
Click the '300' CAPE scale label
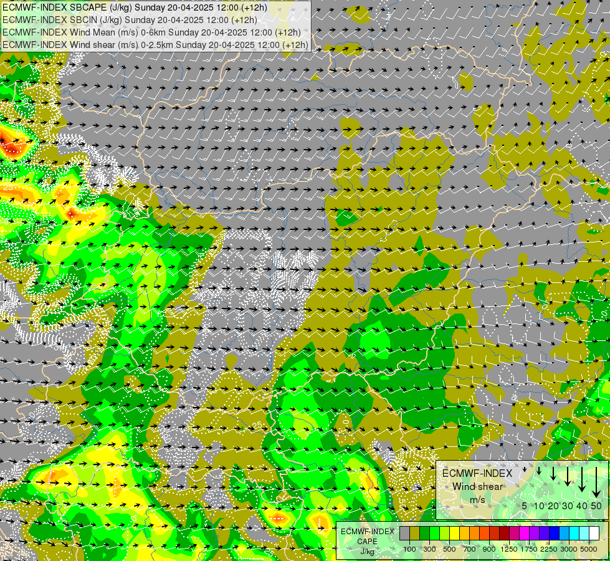429,549
